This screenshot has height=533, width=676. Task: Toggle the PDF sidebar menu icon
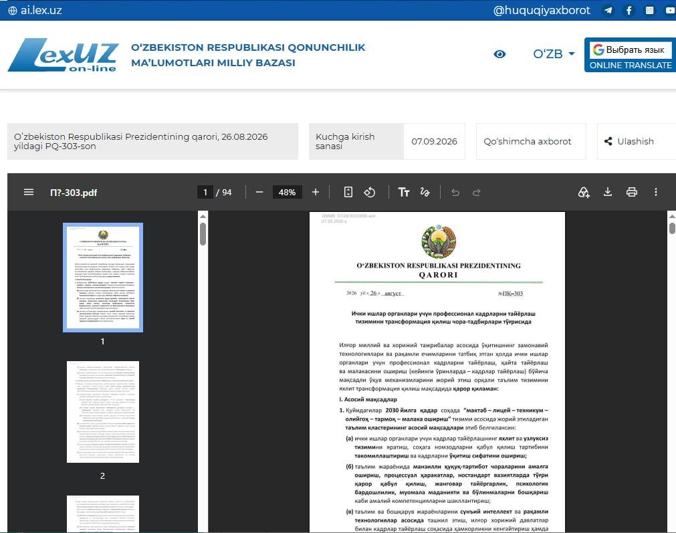pyautogui.click(x=29, y=192)
